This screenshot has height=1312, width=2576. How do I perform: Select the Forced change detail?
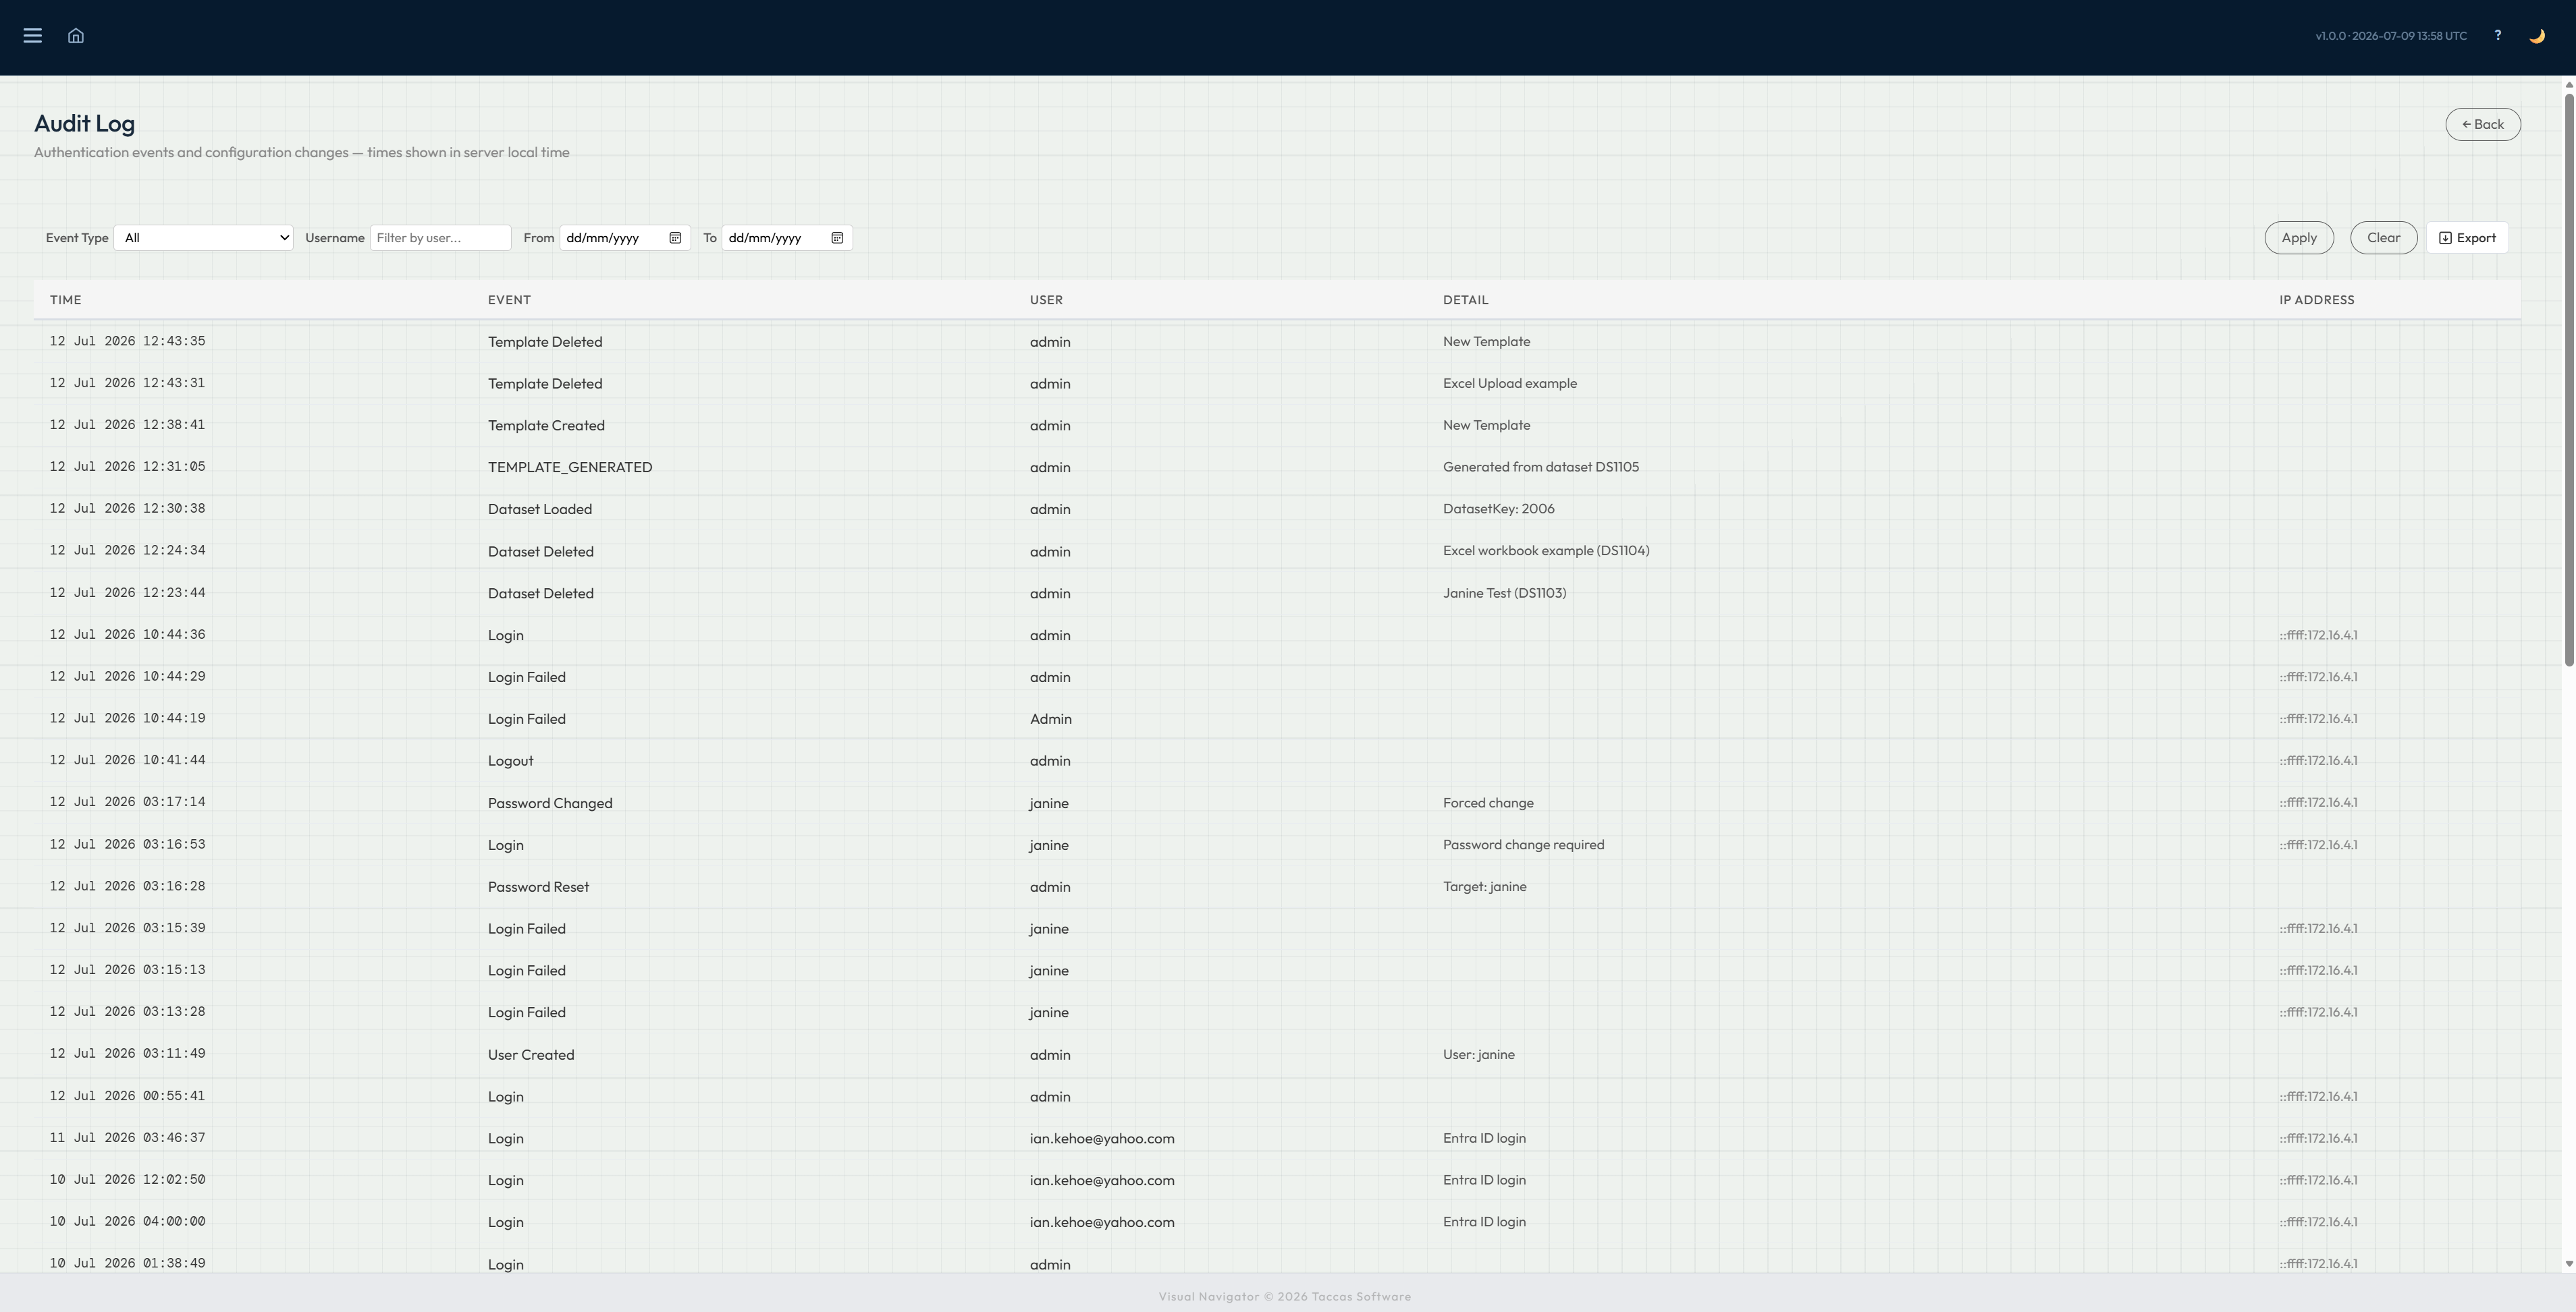pos(1488,803)
